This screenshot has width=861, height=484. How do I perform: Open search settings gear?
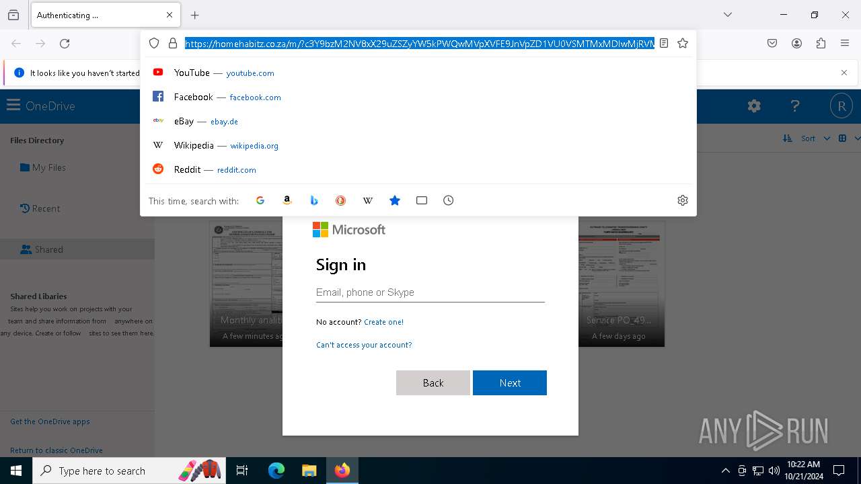(x=683, y=200)
